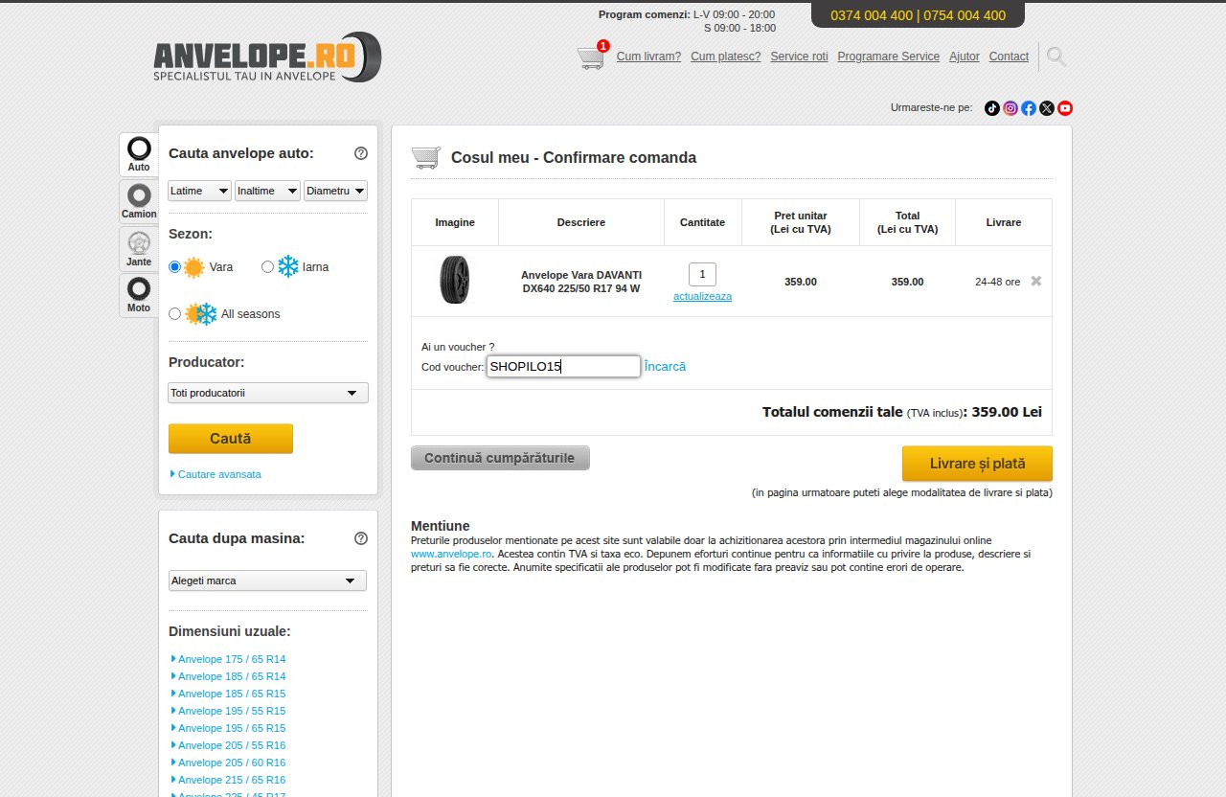Click the voucher code input field
The image size is (1226, 797).
tap(563, 366)
